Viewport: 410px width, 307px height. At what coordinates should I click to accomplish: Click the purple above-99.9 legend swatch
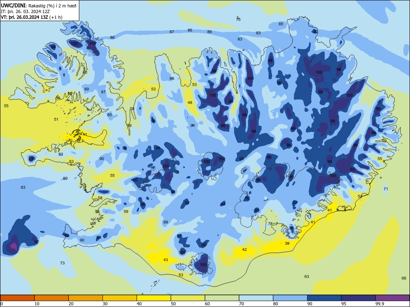tap(392, 298)
